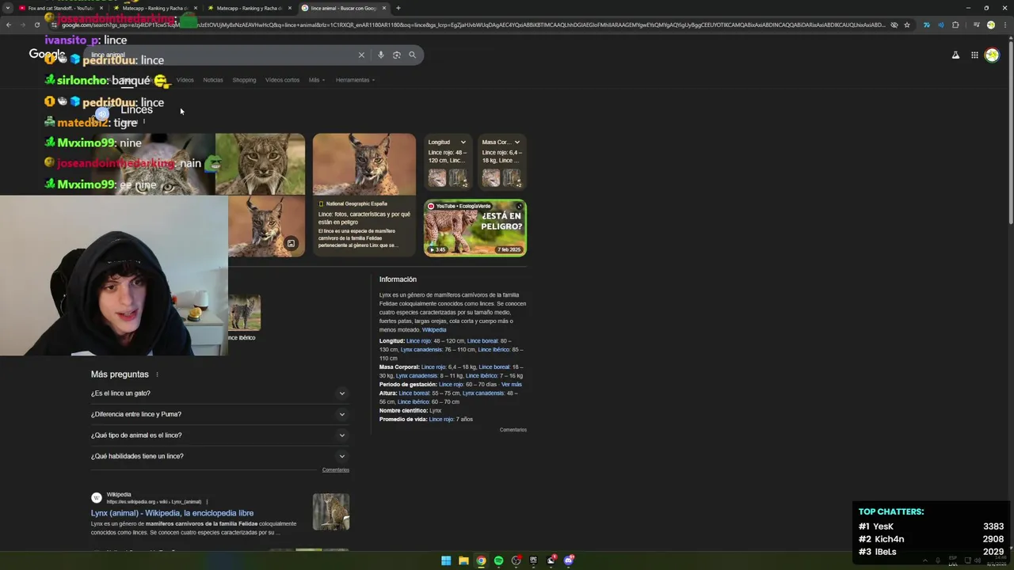This screenshot has height=570, width=1014.
Task: Go back in Chrome
Action: coord(9,25)
